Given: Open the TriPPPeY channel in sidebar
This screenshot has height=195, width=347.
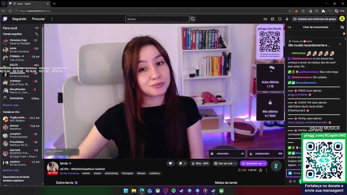Looking at the screenshot, I should [21, 83].
